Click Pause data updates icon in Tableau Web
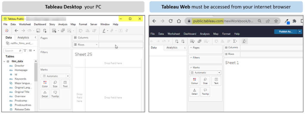305x114 pixels. click(183, 41)
